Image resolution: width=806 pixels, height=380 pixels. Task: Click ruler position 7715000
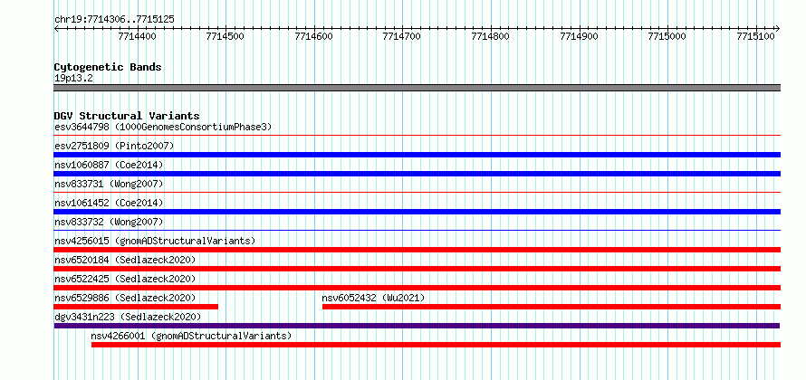click(x=667, y=36)
